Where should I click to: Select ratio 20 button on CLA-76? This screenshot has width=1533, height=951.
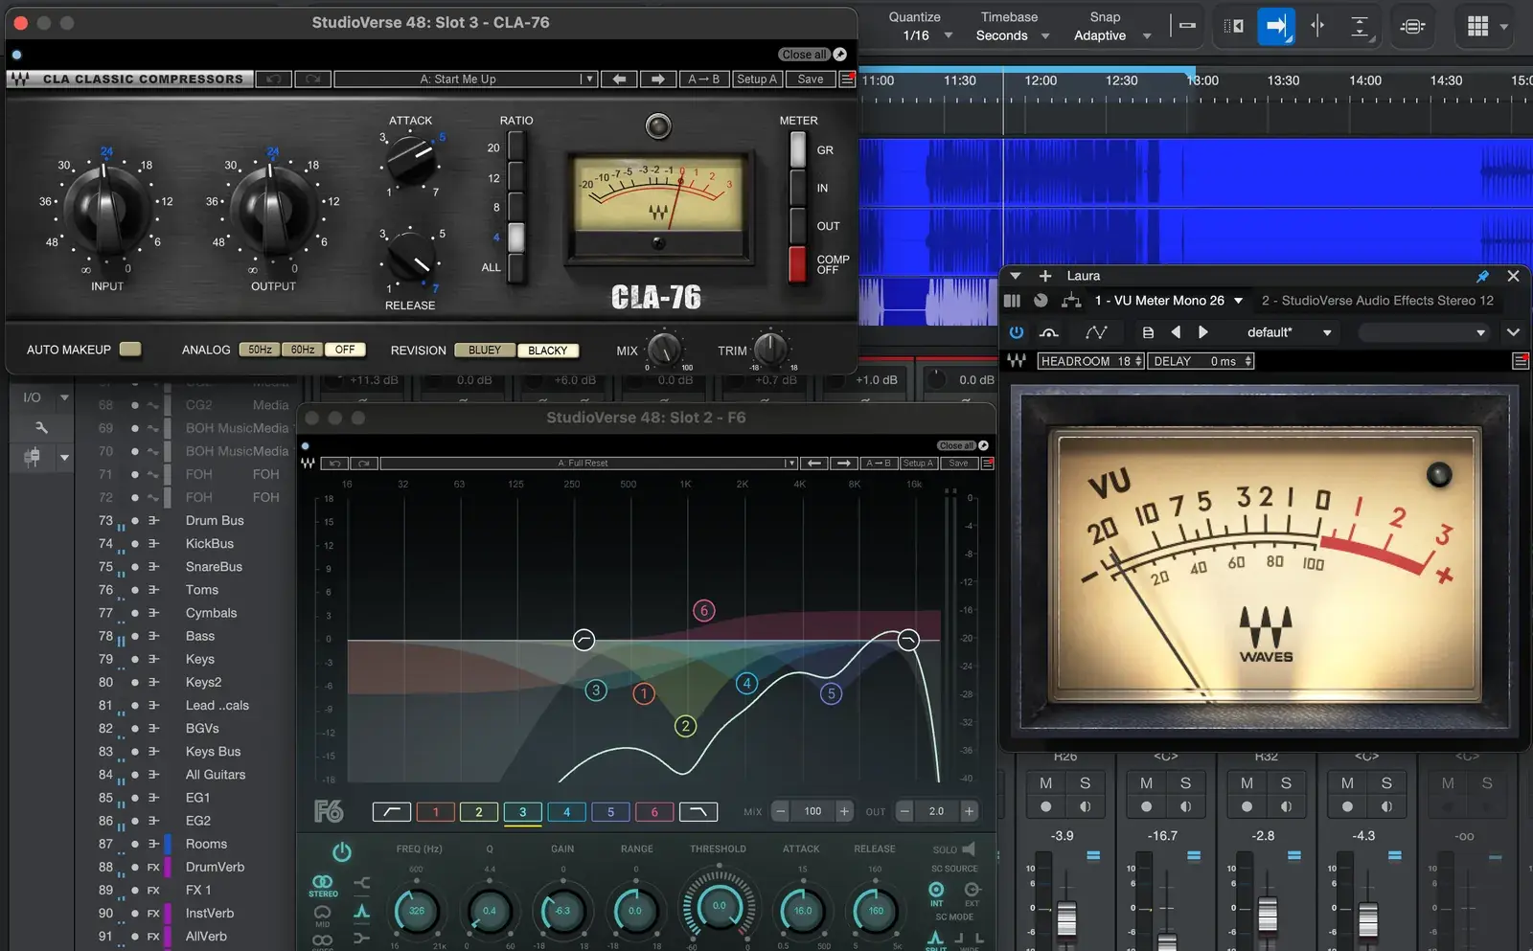tap(516, 147)
